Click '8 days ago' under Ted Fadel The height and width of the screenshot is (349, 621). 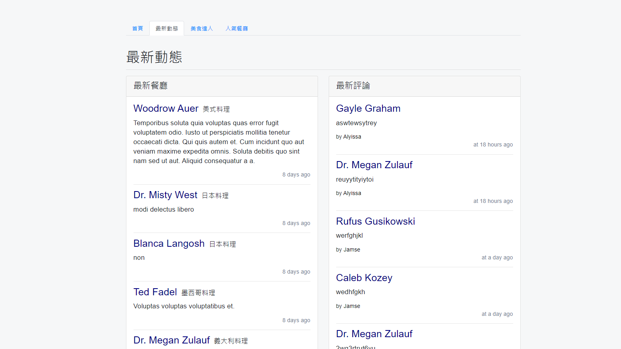click(296, 321)
